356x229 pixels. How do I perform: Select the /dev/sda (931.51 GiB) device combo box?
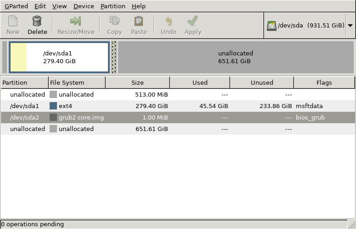(x=310, y=25)
